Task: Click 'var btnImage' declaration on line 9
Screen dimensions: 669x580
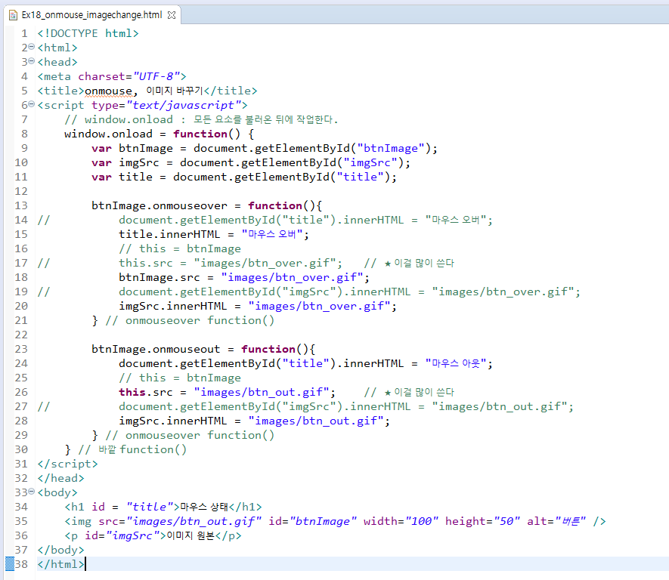Action: (x=132, y=148)
